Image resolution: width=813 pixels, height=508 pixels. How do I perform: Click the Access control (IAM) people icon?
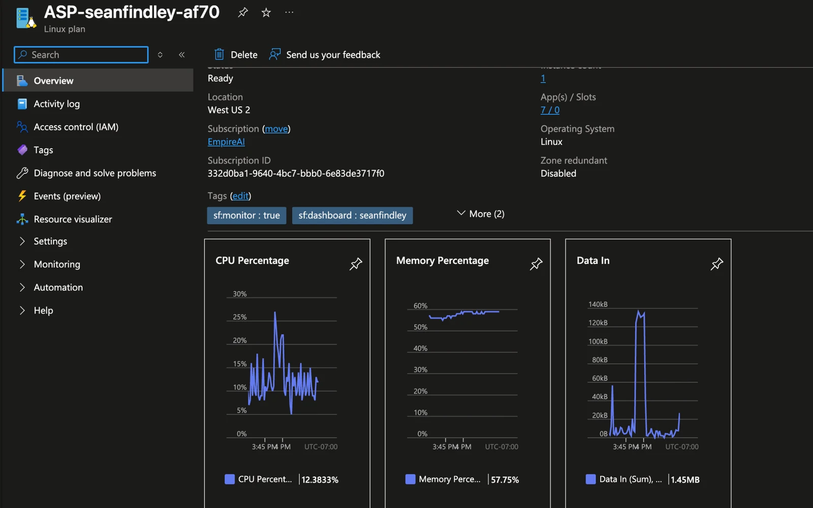(22, 127)
